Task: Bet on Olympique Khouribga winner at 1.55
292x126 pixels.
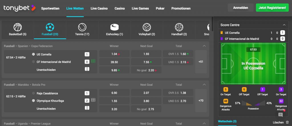Action: pyautogui.click(x=114, y=101)
